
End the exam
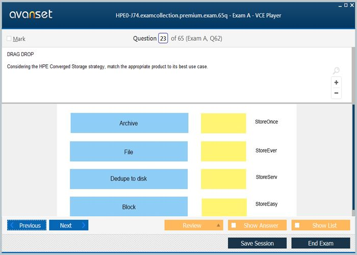[x=320, y=243]
